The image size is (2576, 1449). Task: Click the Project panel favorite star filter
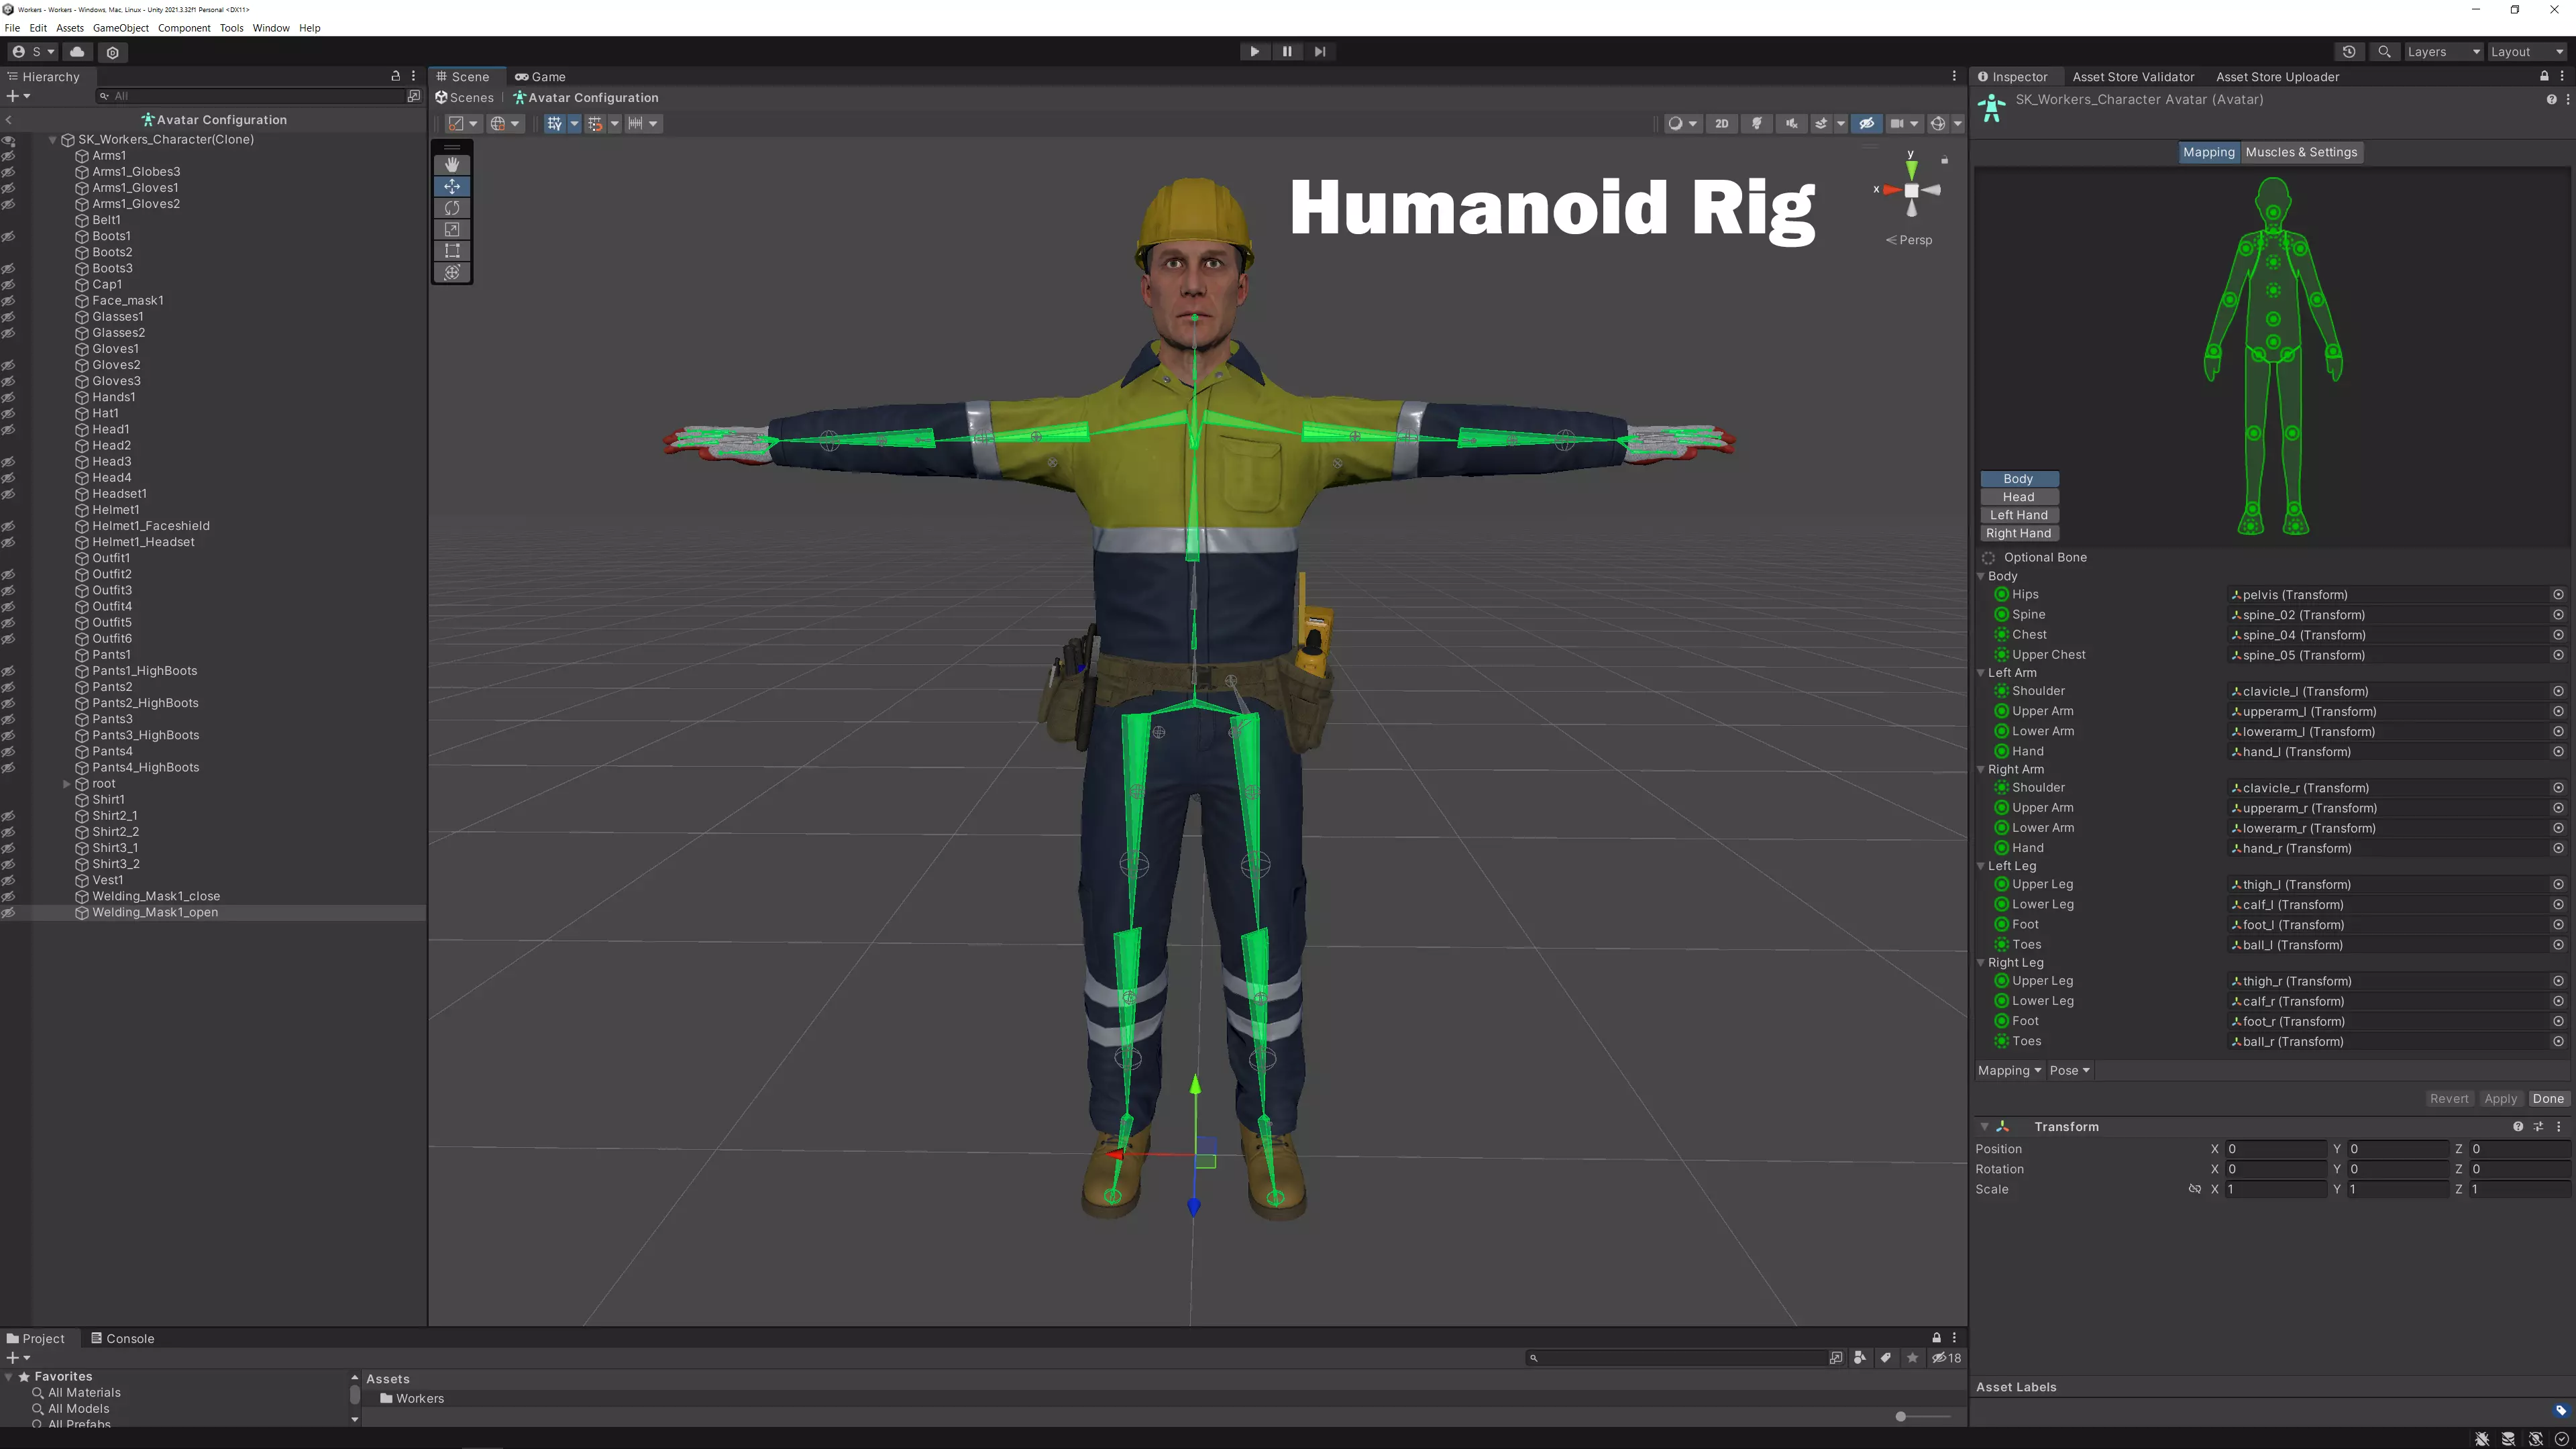click(x=1912, y=1359)
